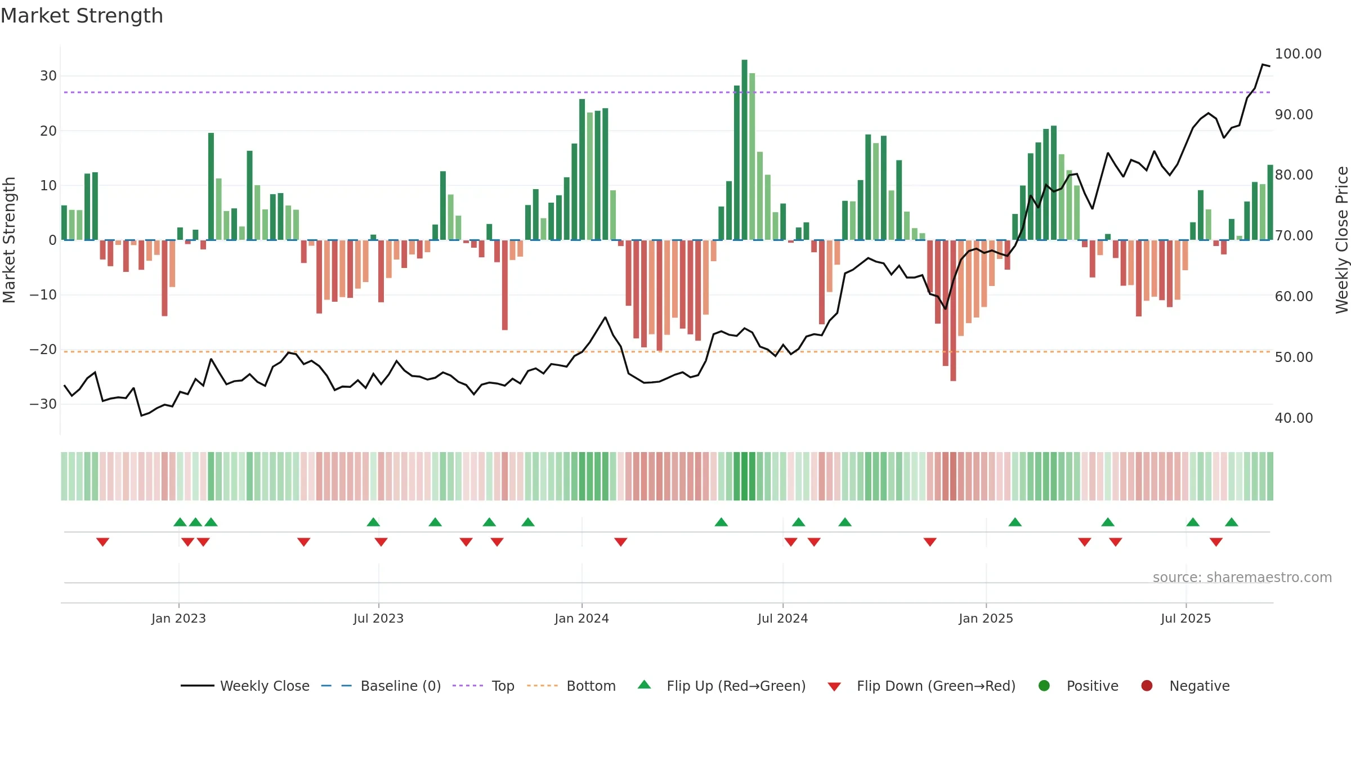Viewport: 1351px width, 760px height.
Task: Click the dark red Negative dot in legend
Action: click(1147, 686)
